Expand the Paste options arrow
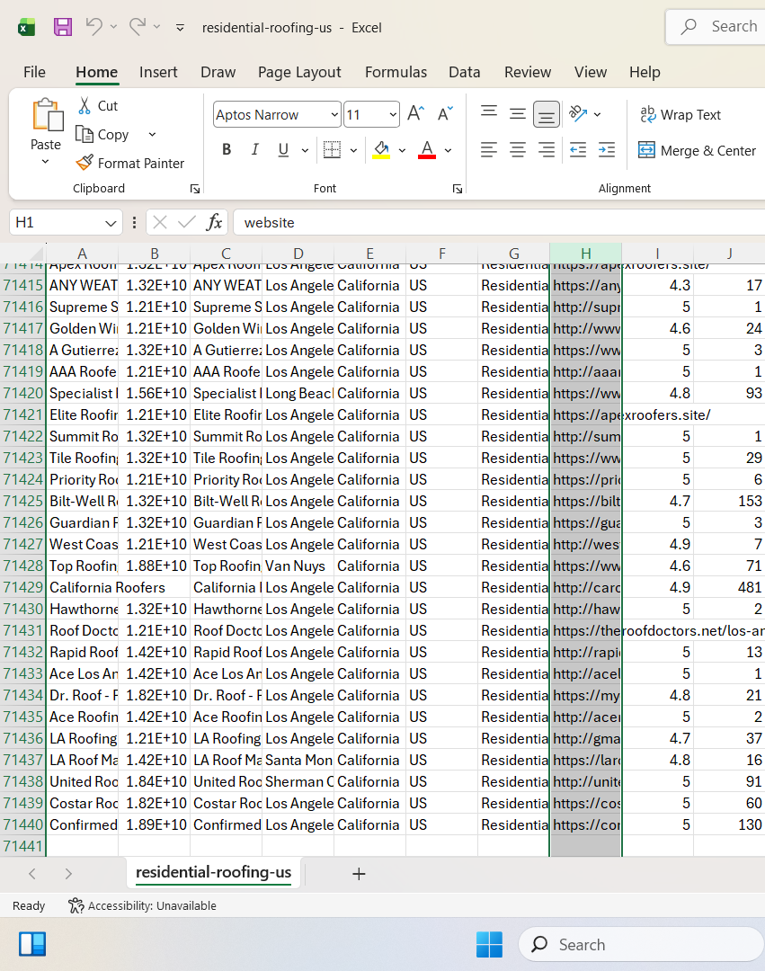The height and width of the screenshot is (971, 765). pos(45,162)
